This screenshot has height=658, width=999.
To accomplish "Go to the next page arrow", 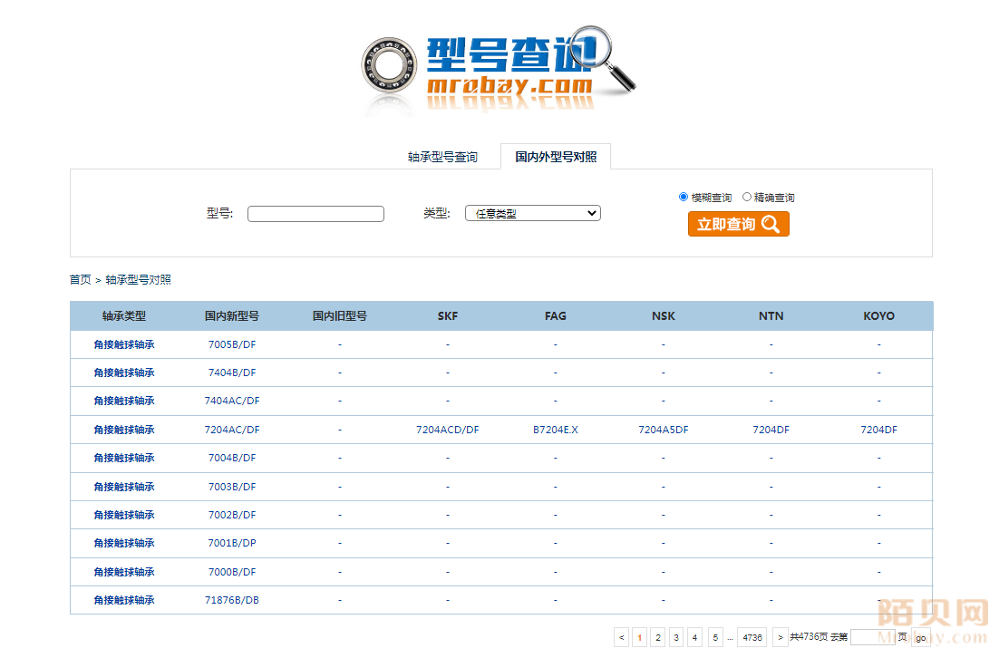I will click(x=780, y=637).
